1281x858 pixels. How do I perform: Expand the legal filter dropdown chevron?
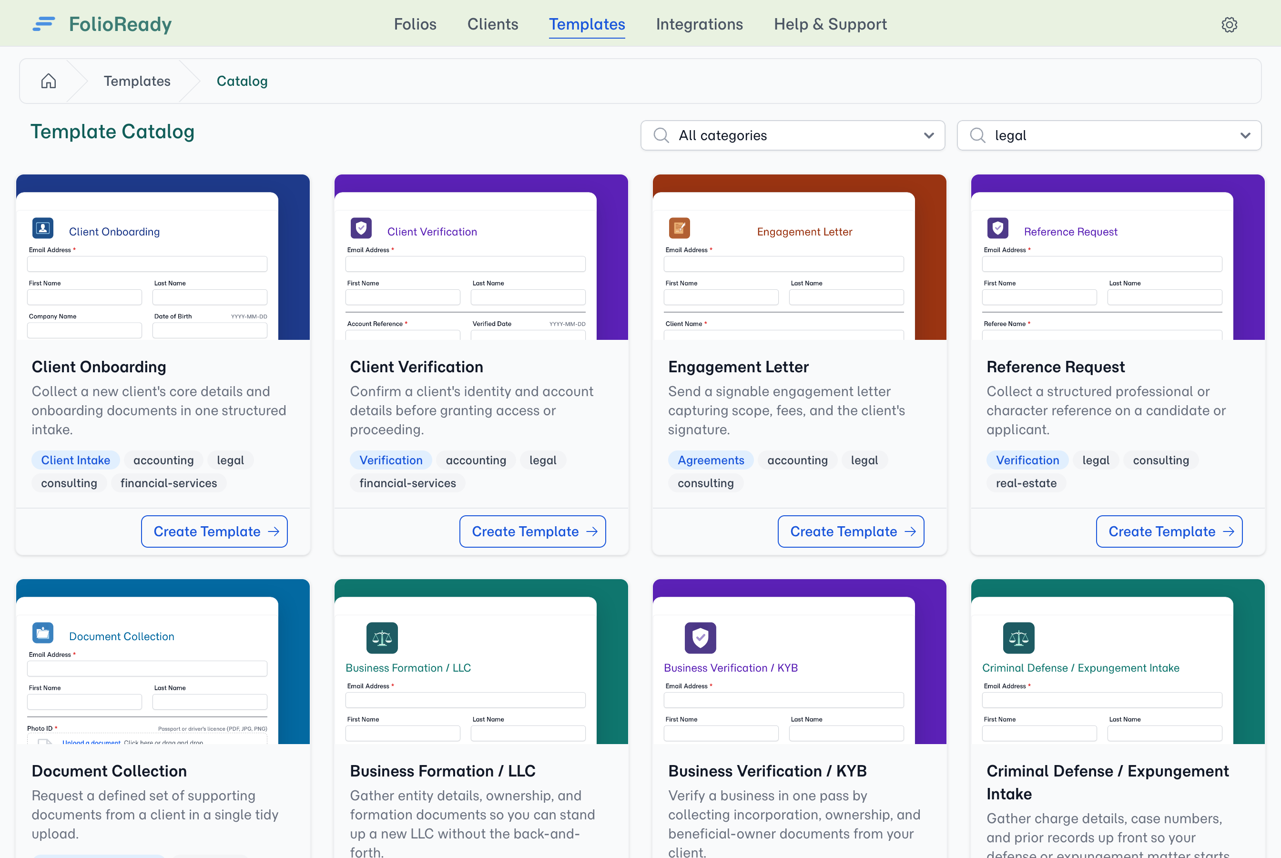[x=1245, y=135]
